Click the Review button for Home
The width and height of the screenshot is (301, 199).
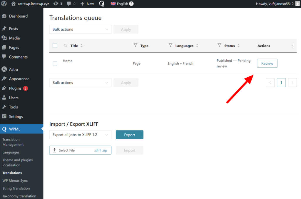click(267, 63)
